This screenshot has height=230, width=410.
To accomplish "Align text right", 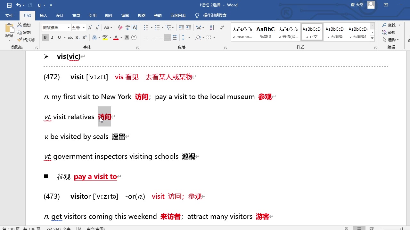I will pyautogui.click(x=160, y=38).
